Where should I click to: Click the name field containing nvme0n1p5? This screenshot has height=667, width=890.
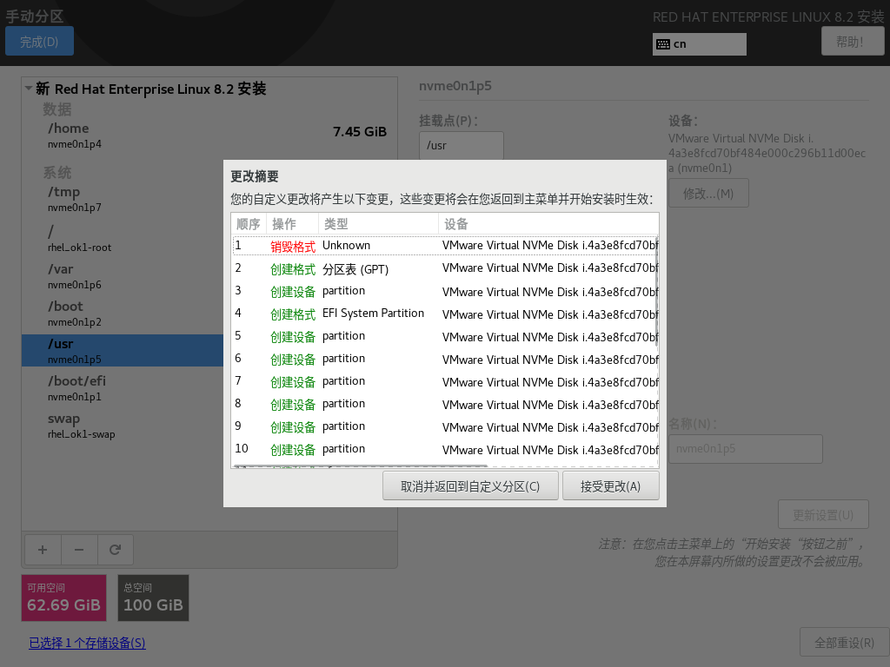click(x=745, y=449)
